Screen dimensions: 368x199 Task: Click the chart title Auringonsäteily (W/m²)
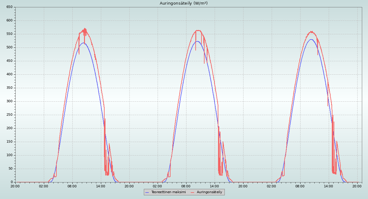click(184, 3)
